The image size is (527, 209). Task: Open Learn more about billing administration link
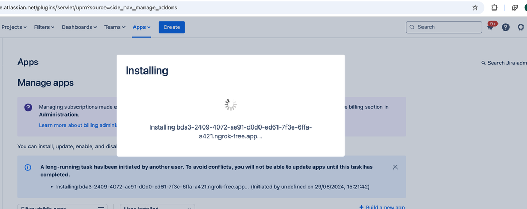[x=78, y=125]
